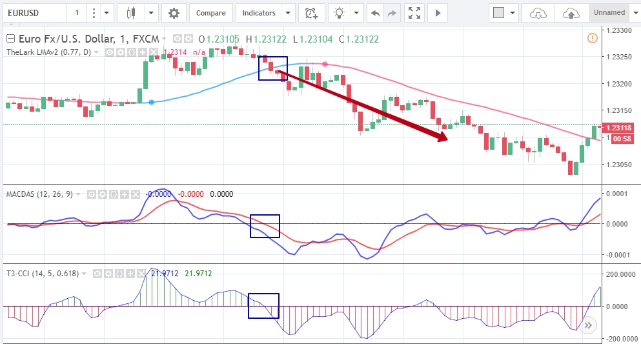This screenshot has height=344, width=641.
Task: Enter fullscreen chart mode
Action: coord(414,13)
